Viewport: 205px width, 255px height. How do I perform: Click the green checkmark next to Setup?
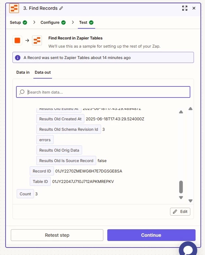25,22
